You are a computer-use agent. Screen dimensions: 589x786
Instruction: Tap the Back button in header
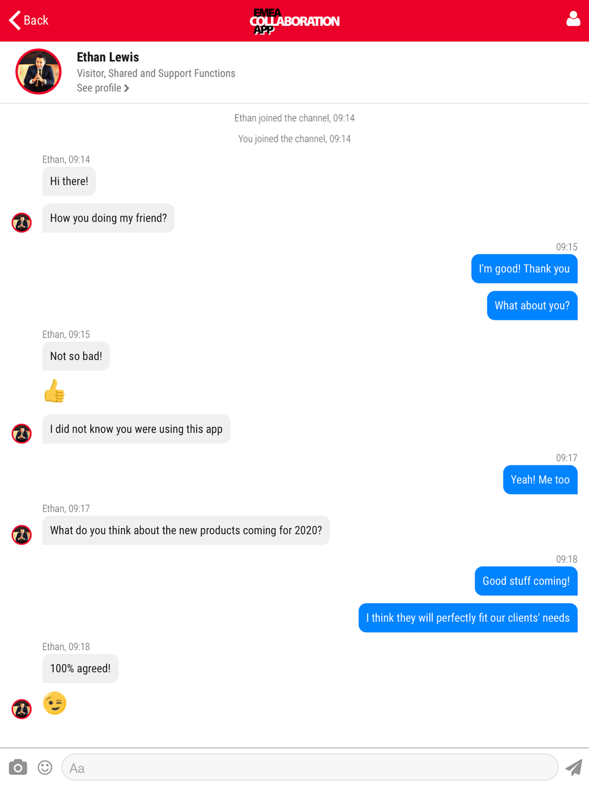pyautogui.click(x=28, y=20)
